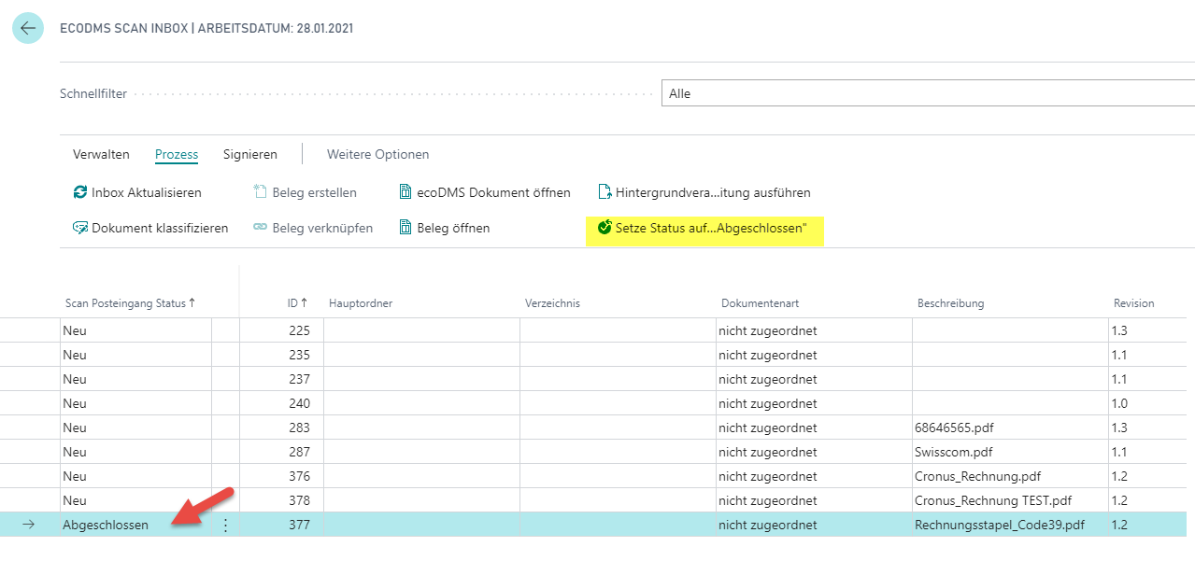This screenshot has width=1195, height=575.
Task: Click the Neu status of row 283
Action: point(136,428)
